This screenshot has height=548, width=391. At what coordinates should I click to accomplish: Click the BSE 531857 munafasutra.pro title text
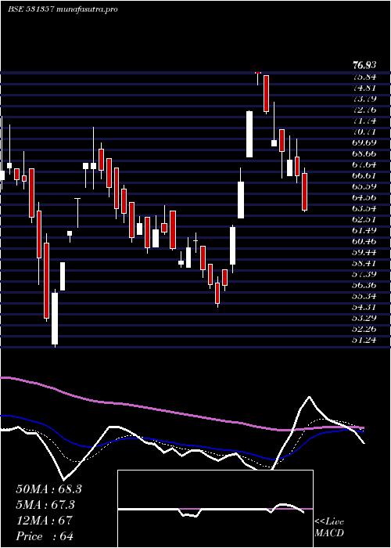(62, 9)
